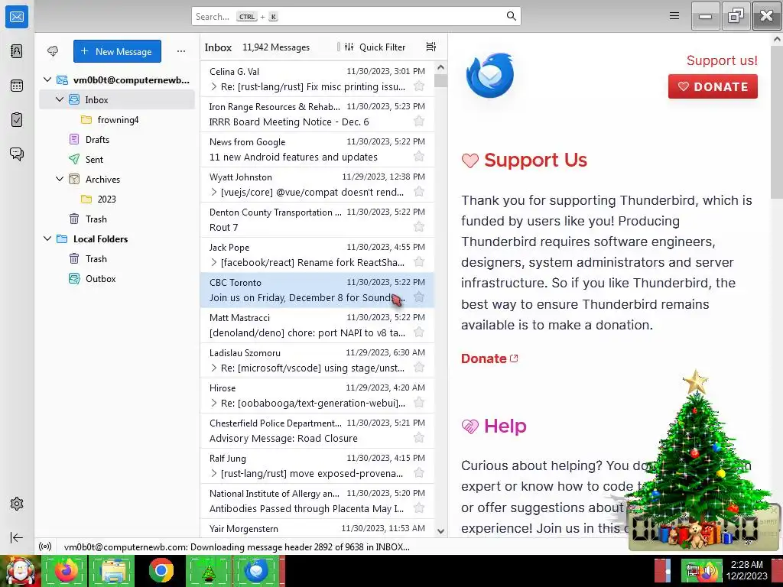Select the frowning4 folder
This screenshot has width=783, height=587.
117,119
